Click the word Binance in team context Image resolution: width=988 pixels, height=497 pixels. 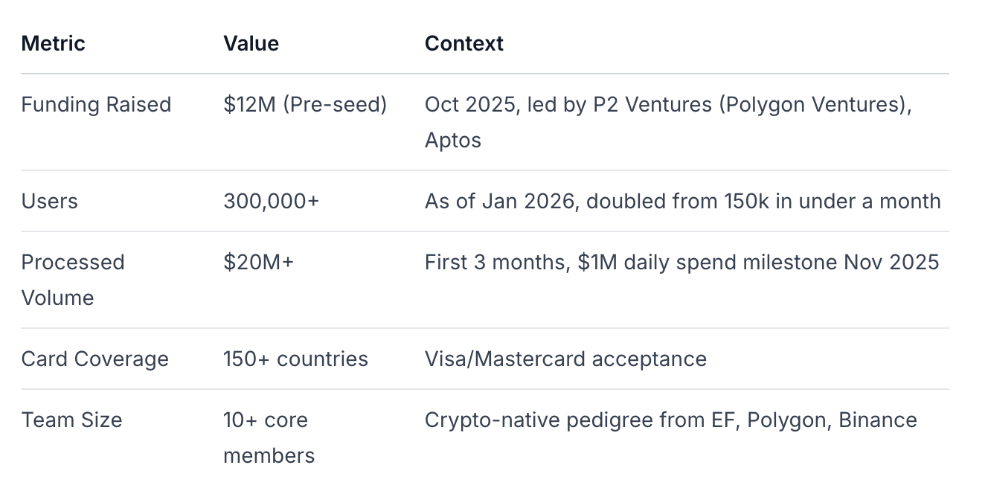tap(877, 420)
